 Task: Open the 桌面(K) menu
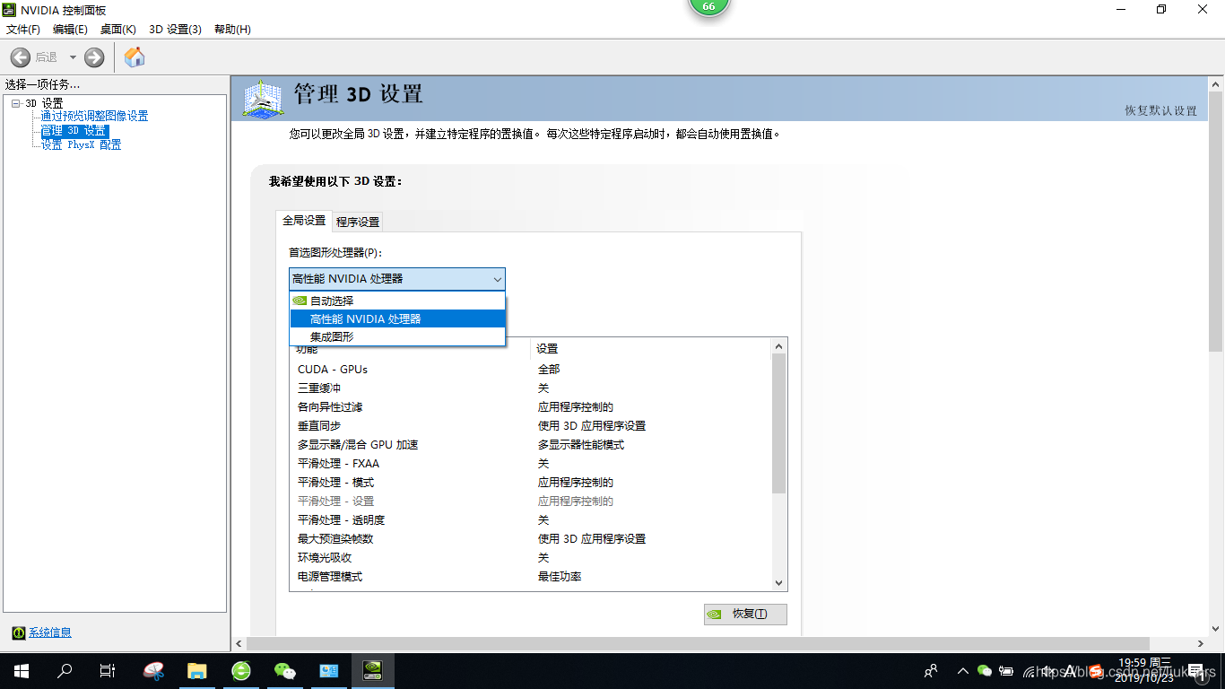(117, 30)
